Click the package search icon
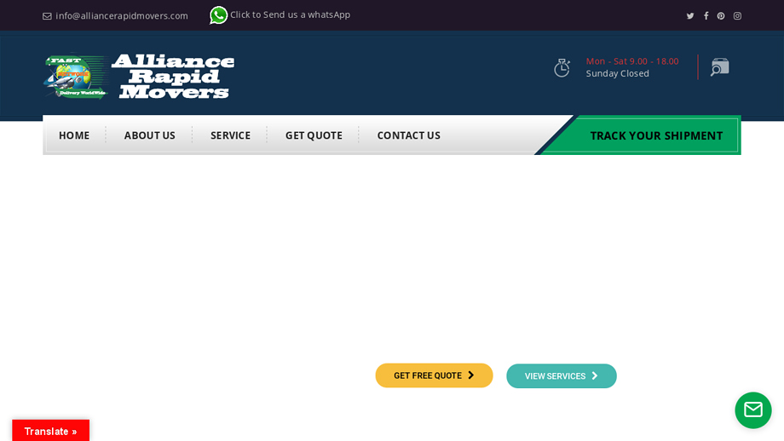The height and width of the screenshot is (441, 784). [x=719, y=67]
